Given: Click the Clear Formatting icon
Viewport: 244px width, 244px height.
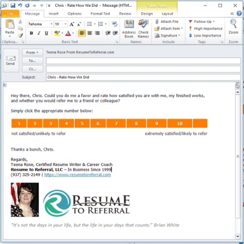Looking at the screenshot, I should 115,24.
